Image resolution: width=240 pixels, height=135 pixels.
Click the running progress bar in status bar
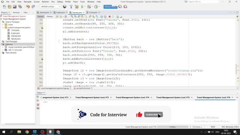coord(173,127)
